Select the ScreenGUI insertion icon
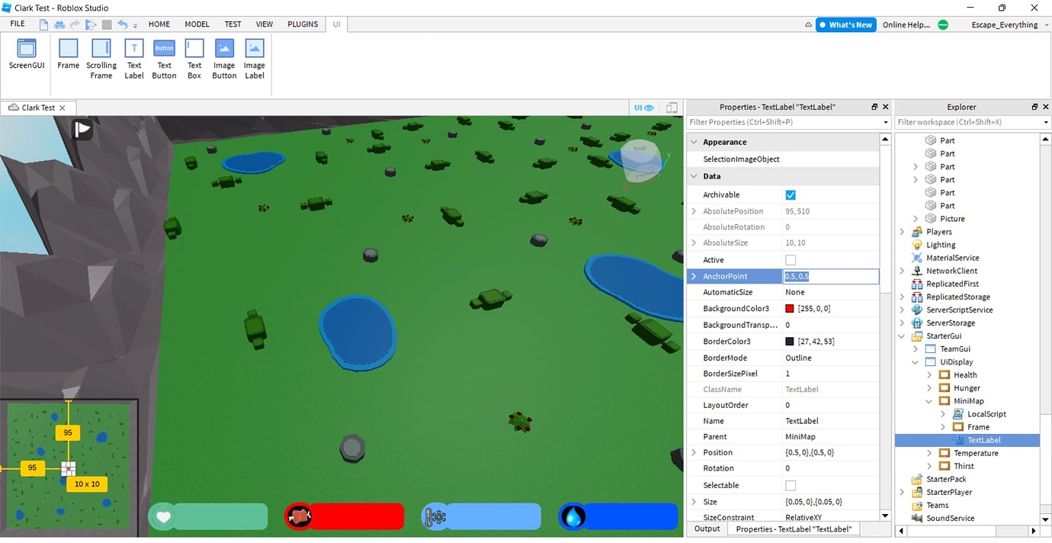 tap(26, 53)
